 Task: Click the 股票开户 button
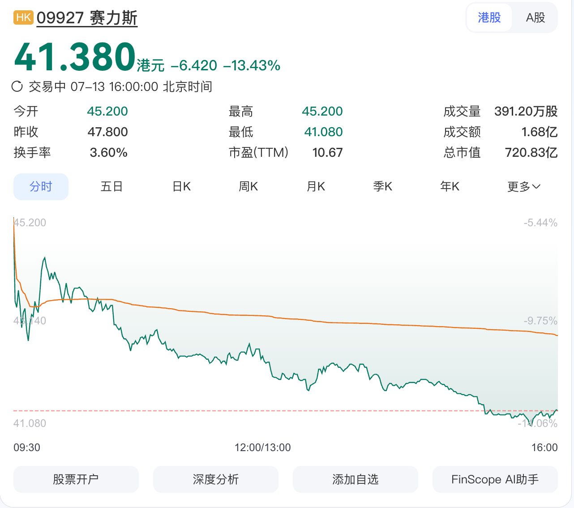coord(76,479)
